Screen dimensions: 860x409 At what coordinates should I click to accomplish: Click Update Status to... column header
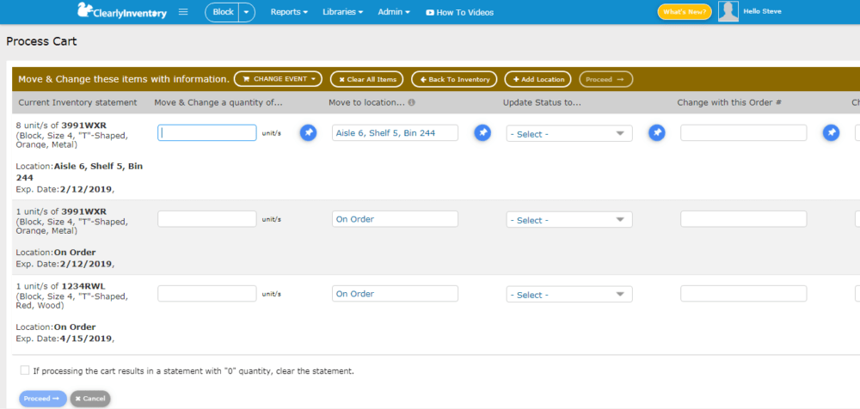point(541,102)
